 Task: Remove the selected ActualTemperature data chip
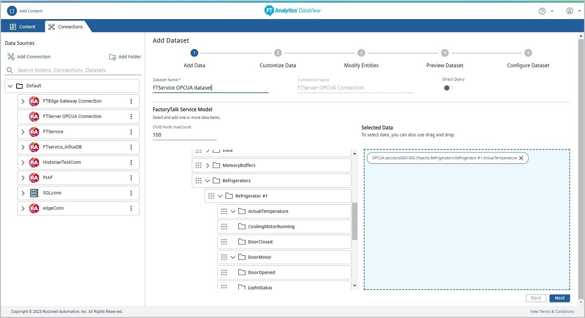(x=521, y=158)
